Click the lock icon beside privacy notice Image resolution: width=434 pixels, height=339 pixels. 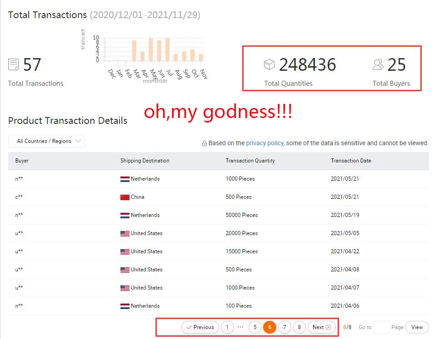point(204,143)
